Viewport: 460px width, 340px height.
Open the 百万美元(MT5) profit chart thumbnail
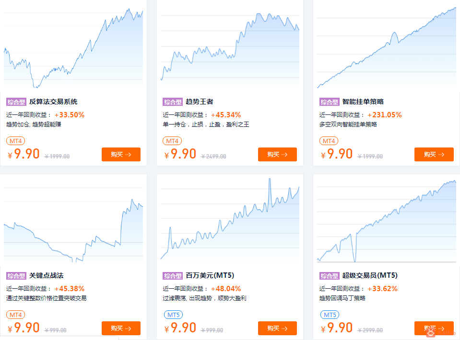230,220
